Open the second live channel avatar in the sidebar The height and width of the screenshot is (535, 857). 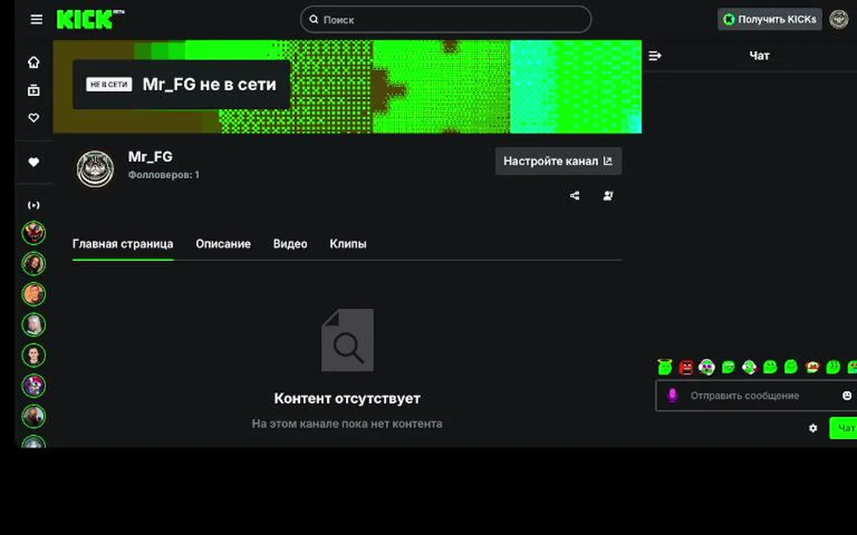[33, 264]
